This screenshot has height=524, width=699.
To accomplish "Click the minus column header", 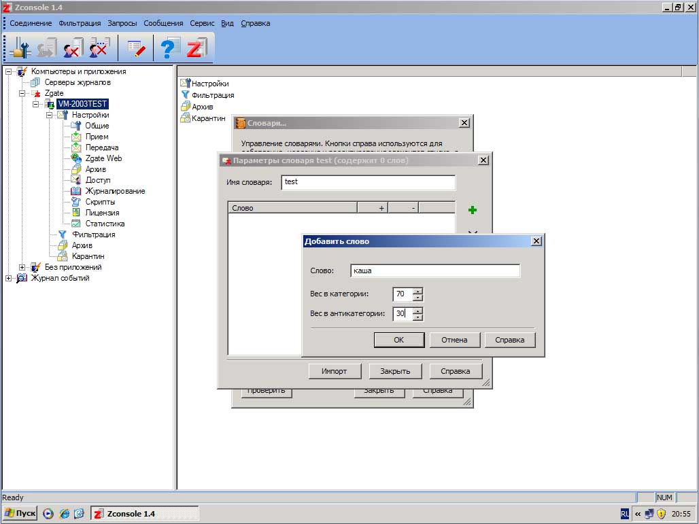I will pyautogui.click(x=403, y=208).
